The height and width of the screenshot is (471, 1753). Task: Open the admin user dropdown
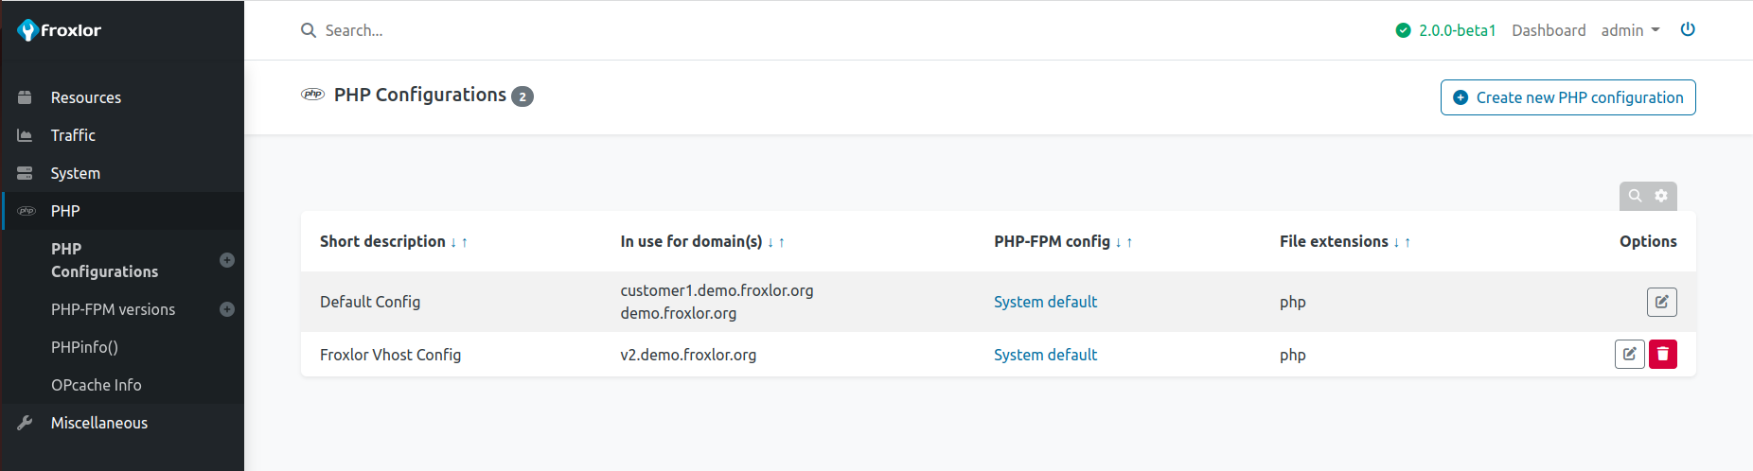[x=1630, y=30]
